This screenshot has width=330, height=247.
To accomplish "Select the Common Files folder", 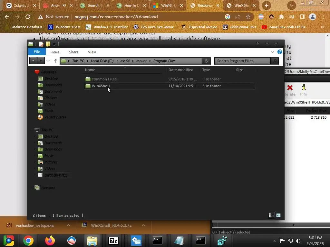I will pyautogui.click(x=104, y=79).
